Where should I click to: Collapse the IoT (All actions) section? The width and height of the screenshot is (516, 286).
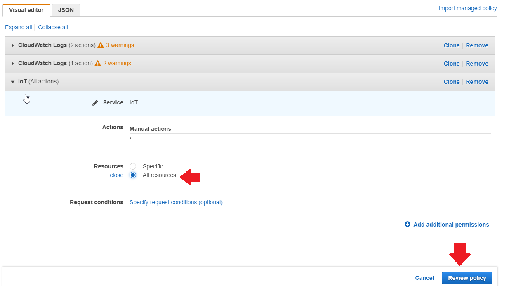coord(12,82)
